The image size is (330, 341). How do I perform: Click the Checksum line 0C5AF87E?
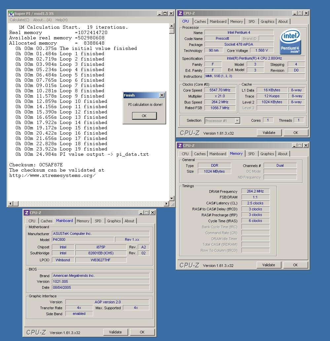(36, 165)
